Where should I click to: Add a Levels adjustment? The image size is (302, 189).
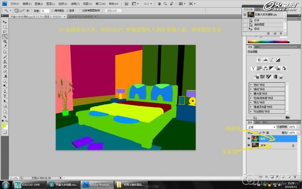click(265, 60)
